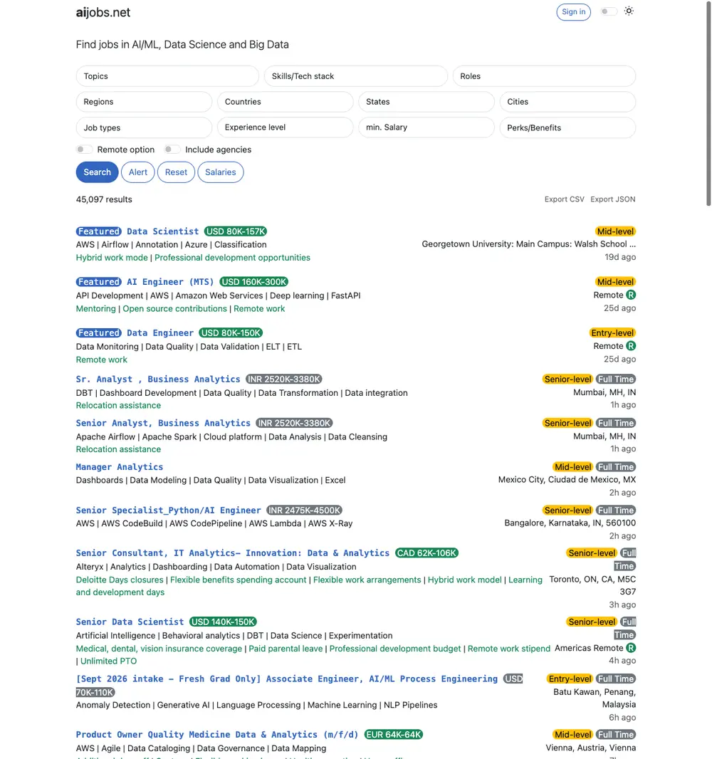Image resolution: width=712 pixels, height=759 pixels.
Task: Click the EUR 64K-64K salary badge
Action: (x=394, y=734)
